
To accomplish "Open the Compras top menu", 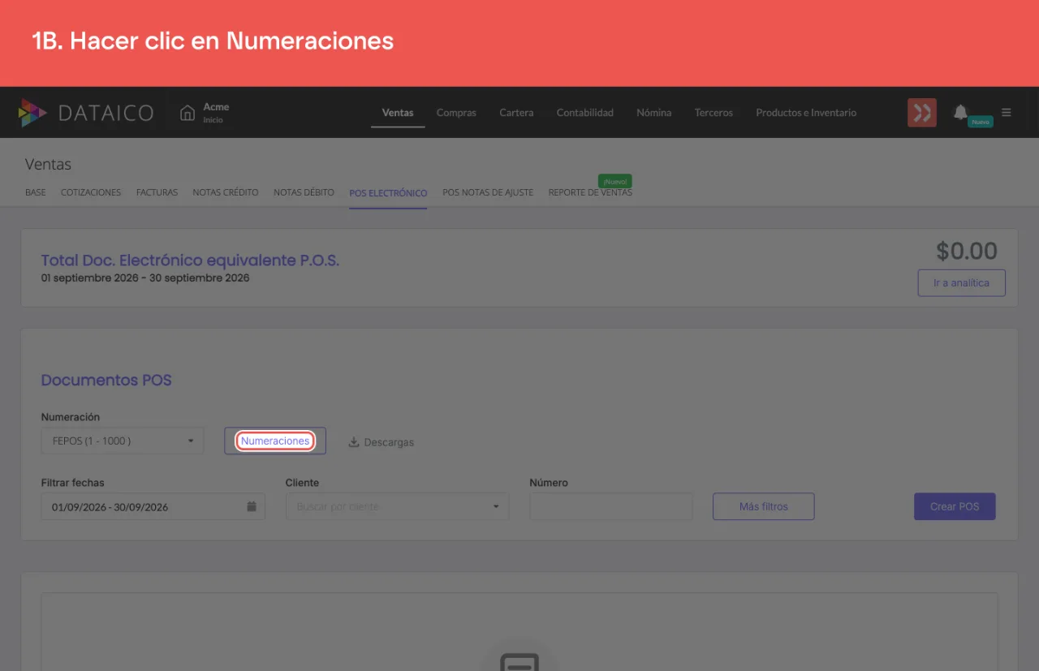I will 456,113.
